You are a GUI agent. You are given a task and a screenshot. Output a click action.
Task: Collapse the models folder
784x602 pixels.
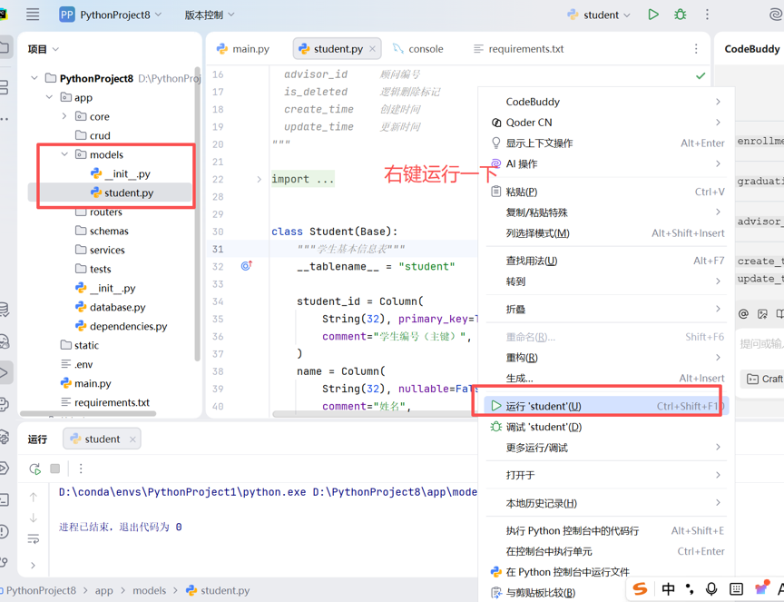[x=64, y=154]
